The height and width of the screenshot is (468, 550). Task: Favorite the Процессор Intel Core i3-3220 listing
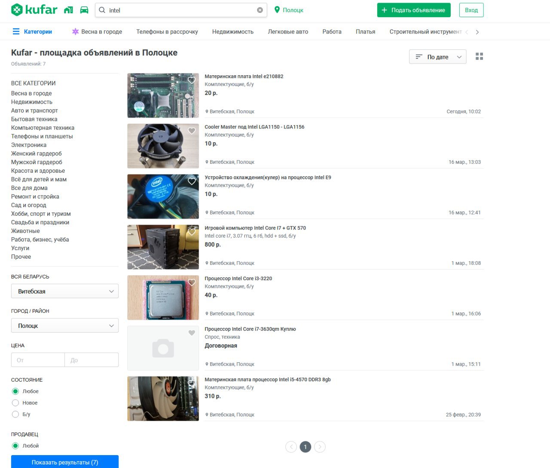point(192,282)
